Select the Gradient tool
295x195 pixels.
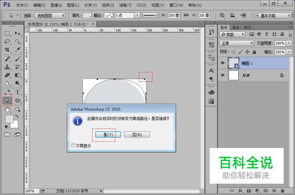tap(18, 75)
